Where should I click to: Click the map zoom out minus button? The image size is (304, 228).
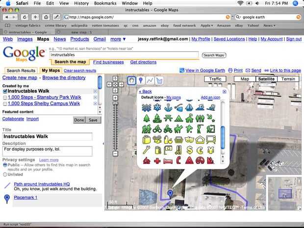115,154
